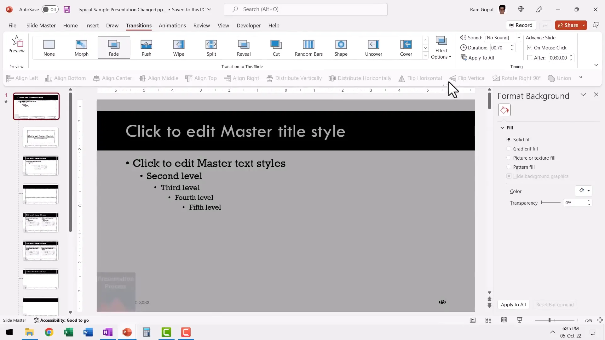Open Windows Start menu
The image size is (605, 340).
[9, 332]
